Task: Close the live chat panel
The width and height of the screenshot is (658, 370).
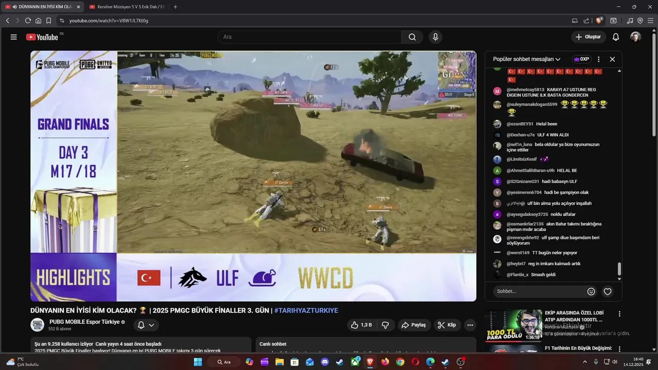Action: tap(612, 59)
